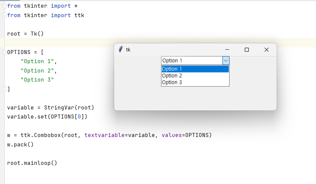
Task: Toggle the combobox dropdown arrow
Action: 226,60
